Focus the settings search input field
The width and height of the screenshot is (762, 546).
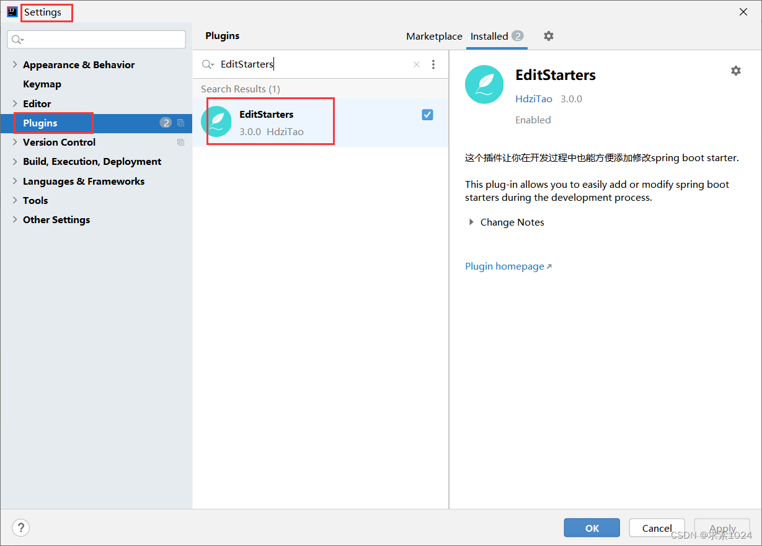[x=96, y=40]
